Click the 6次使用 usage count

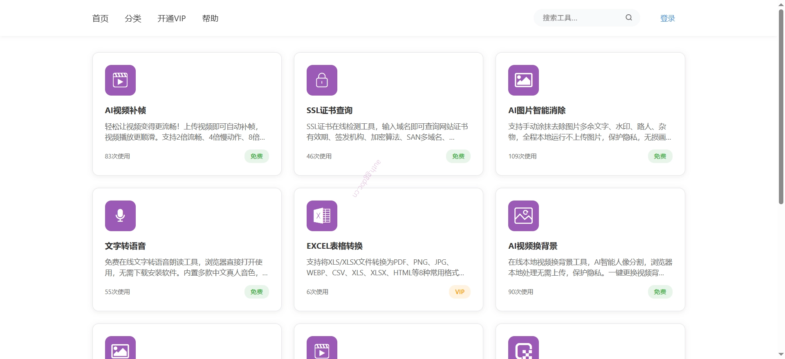[x=318, y=292]
